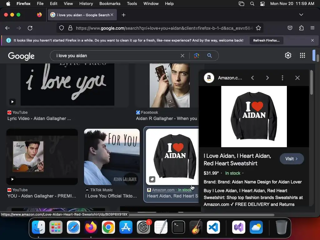The height and width of the screenshot is (240, 320).
Task: Dismiss the Firefox welcome-back notification bar
Action: tap(312, 40)
